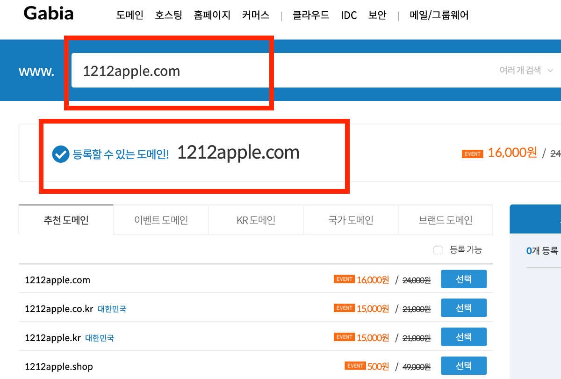Click the 500원 price for 1212apple.shop
The height and width of the screenshot is (379, 561).
[378, 366]
